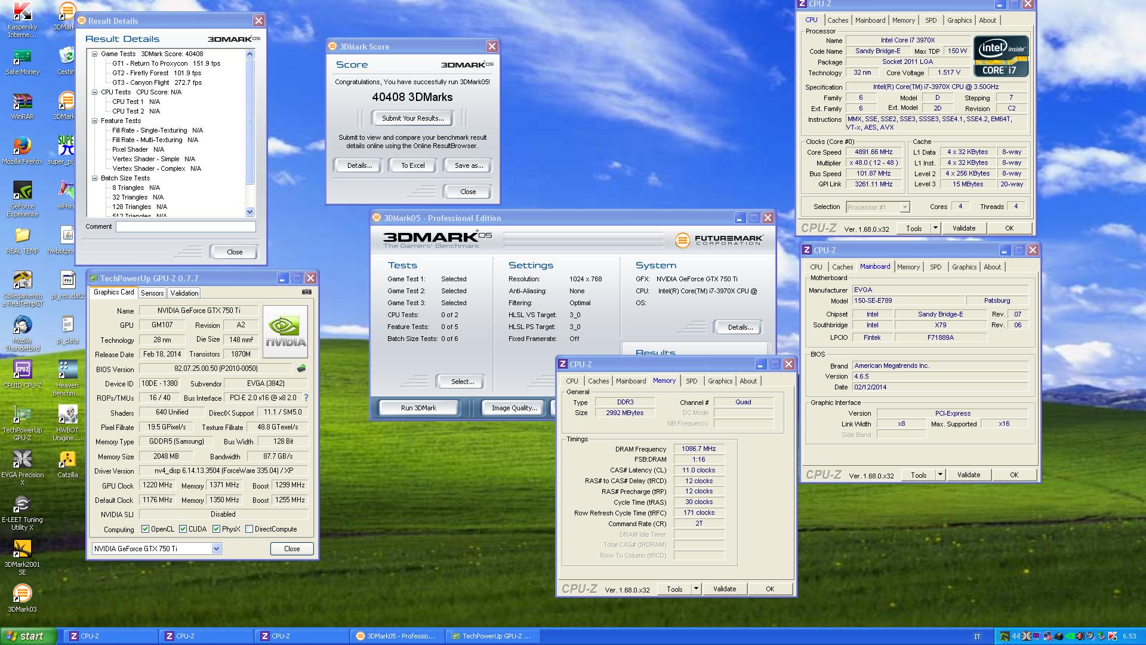The width and height of the screenshot is (1146, 645).
Task: Click Result Details scrollbar up arrow
Action: [x=249, y=54]
